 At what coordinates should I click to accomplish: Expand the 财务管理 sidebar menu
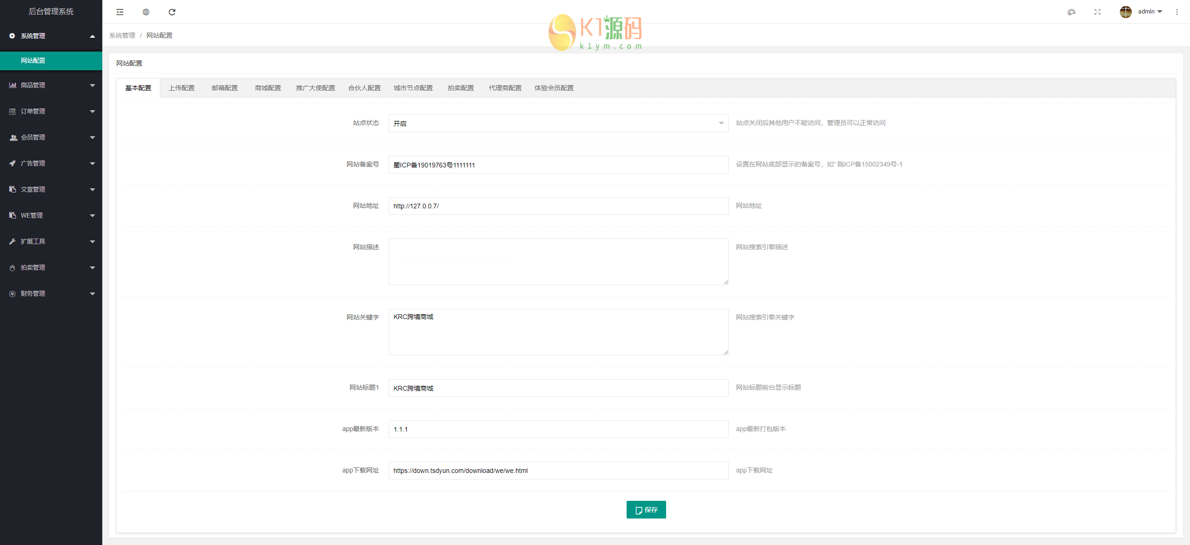click(51, 293)
